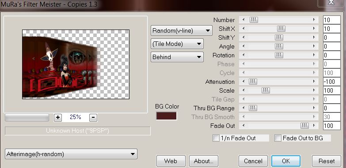Enable the Fade Out to BG checkbox
The height and width of the screenshot is (168, 346).
278,138
